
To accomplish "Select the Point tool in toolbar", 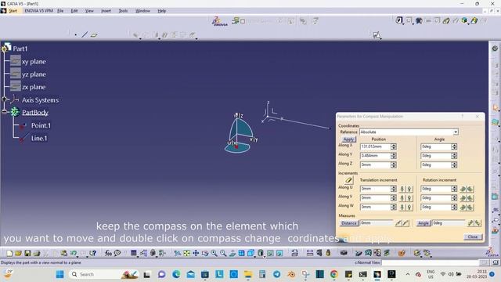I will [x=75, y=34].
